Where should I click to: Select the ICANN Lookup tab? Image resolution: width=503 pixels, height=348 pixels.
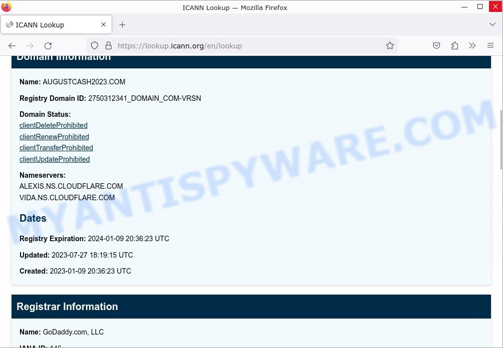[x=56, y=24]
